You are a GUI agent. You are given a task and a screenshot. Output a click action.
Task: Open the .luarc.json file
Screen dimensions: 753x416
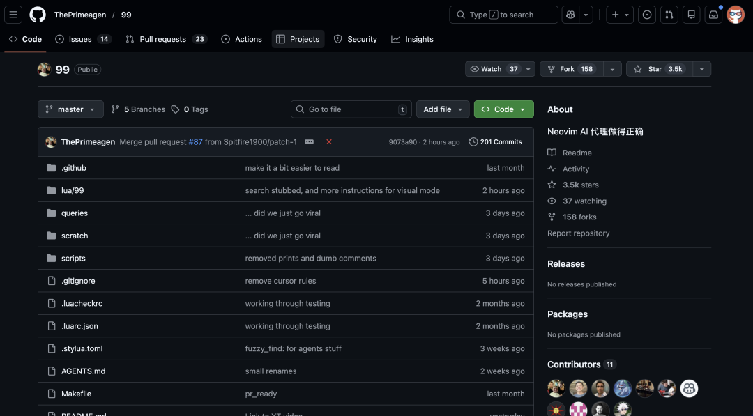tap(79, 326)
